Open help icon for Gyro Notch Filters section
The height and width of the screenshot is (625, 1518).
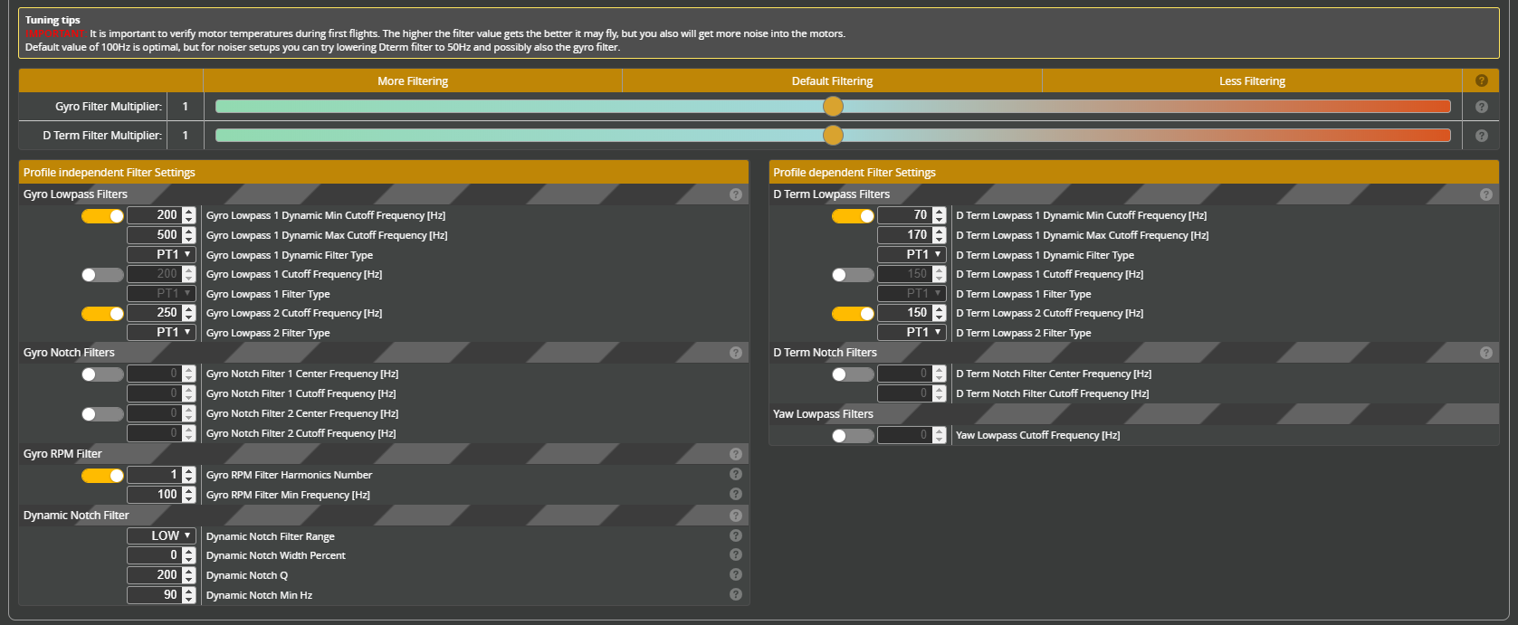[x=735, y=353]
